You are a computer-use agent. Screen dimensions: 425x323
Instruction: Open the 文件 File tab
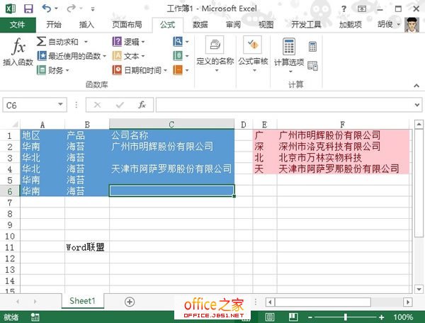coord(18,25)
